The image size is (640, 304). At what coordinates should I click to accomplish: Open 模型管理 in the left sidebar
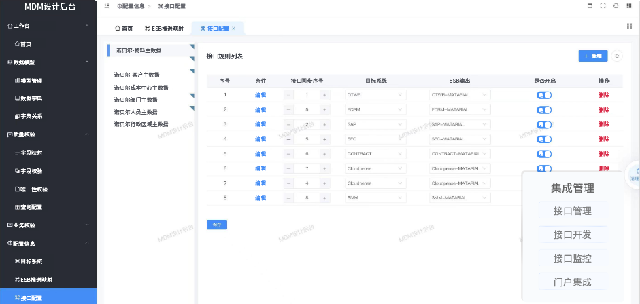pyautogui.click(x=31, y=81)
